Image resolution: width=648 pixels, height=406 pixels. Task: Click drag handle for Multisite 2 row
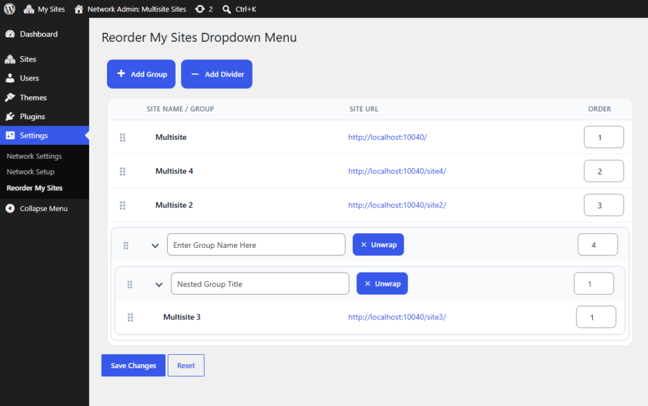click(x=122, y=206)
